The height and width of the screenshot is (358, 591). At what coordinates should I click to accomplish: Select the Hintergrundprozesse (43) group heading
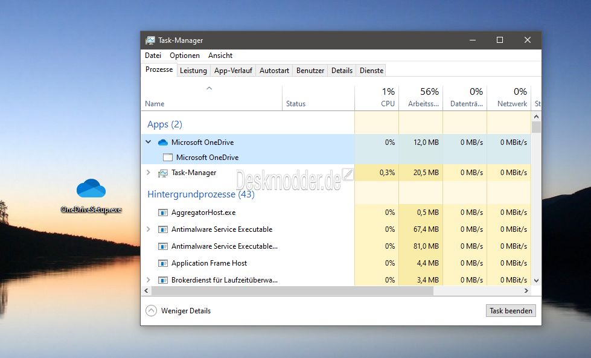tap(201, 194)
